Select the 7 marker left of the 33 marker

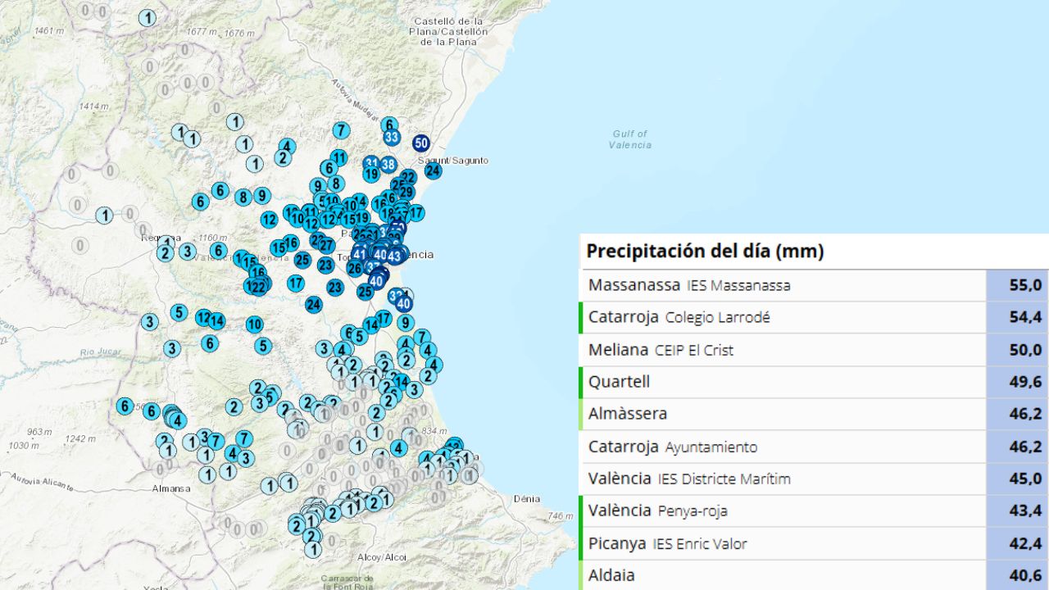click(x=341, y=129)
